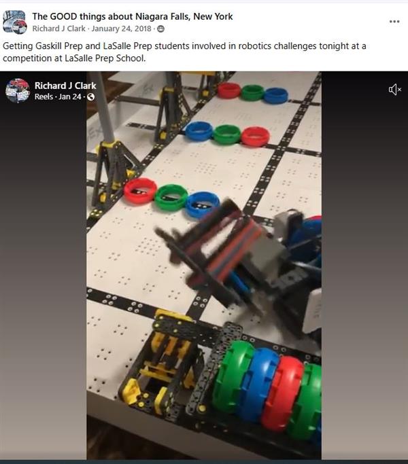This screenshot has height=464, width=408.
Task: Click the yellow and black mechanism in the video
Action: pos(160,361)
